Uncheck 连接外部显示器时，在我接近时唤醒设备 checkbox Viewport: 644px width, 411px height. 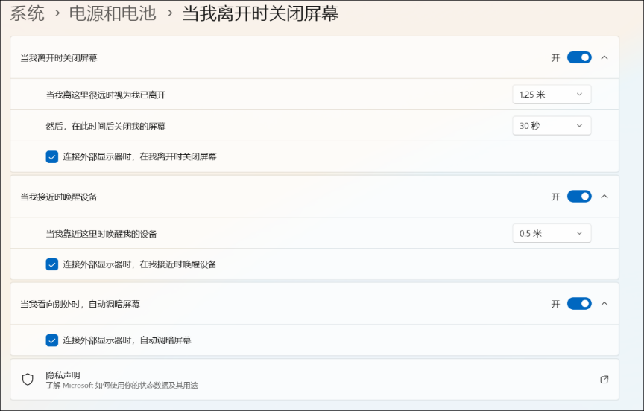coord(52,264)
